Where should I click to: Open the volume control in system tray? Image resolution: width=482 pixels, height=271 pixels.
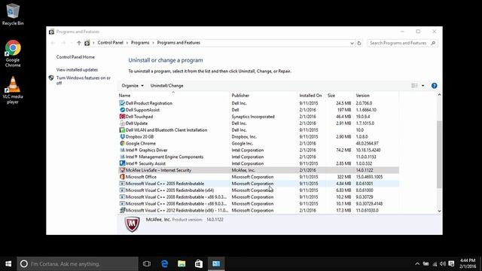point(443,264)
